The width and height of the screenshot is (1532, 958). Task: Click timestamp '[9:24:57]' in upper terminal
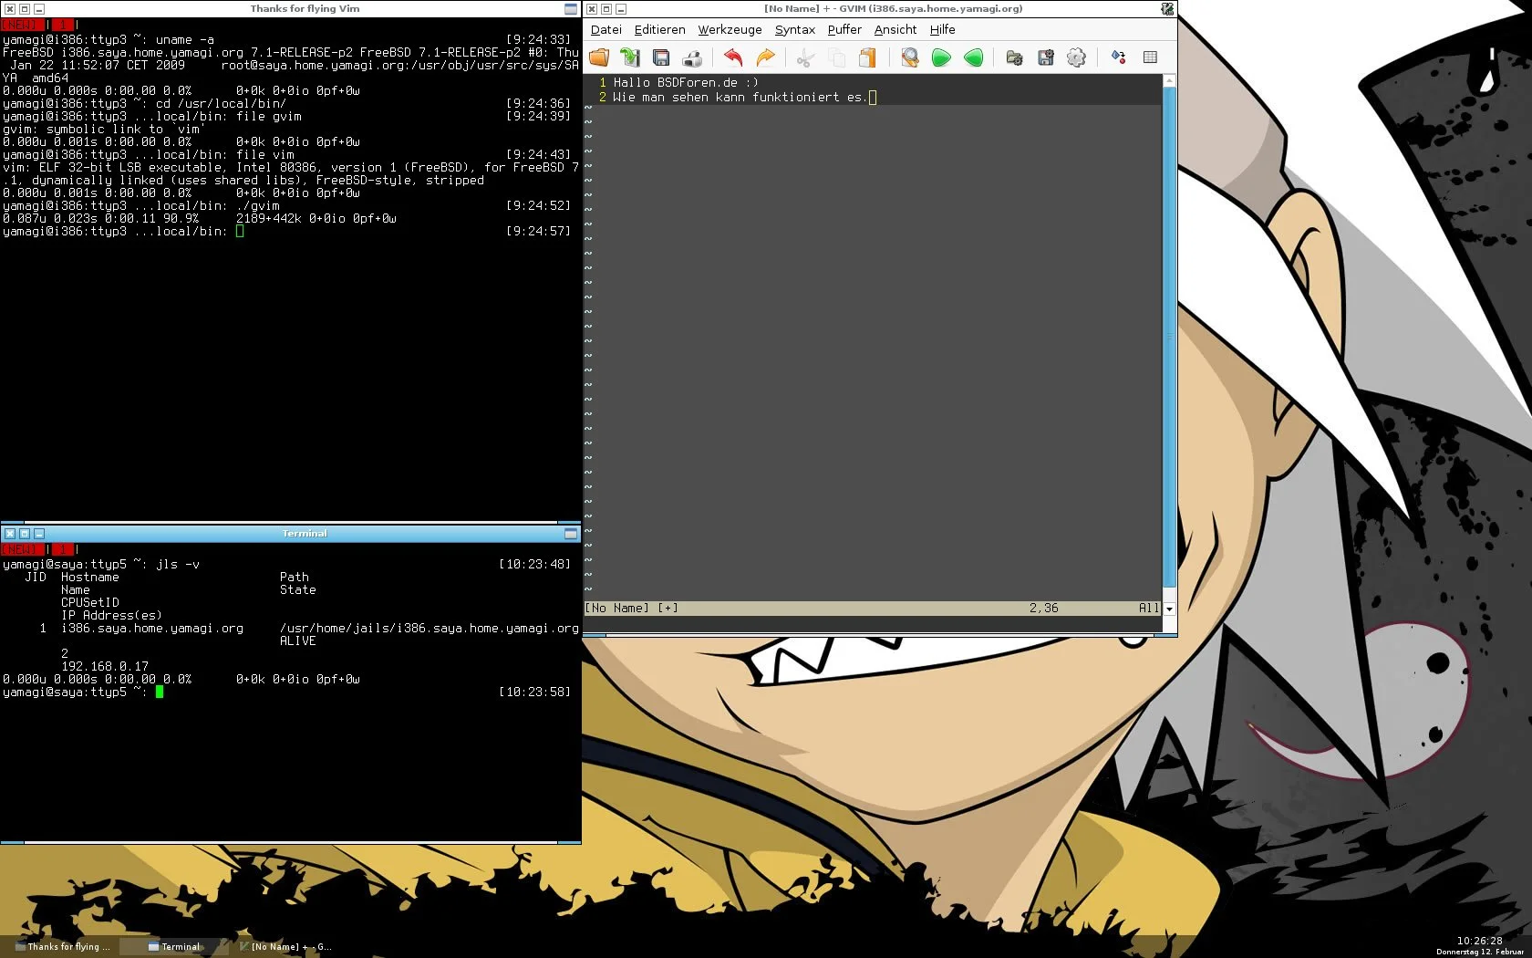pyautogui.click(x=538, y=232)
